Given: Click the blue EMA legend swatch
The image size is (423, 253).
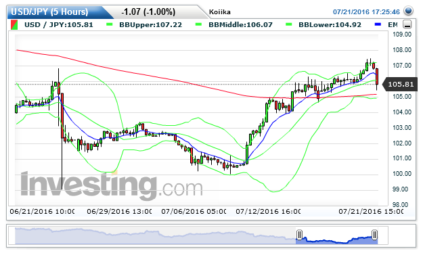Looking at the screenshot, I should (378, 24).
